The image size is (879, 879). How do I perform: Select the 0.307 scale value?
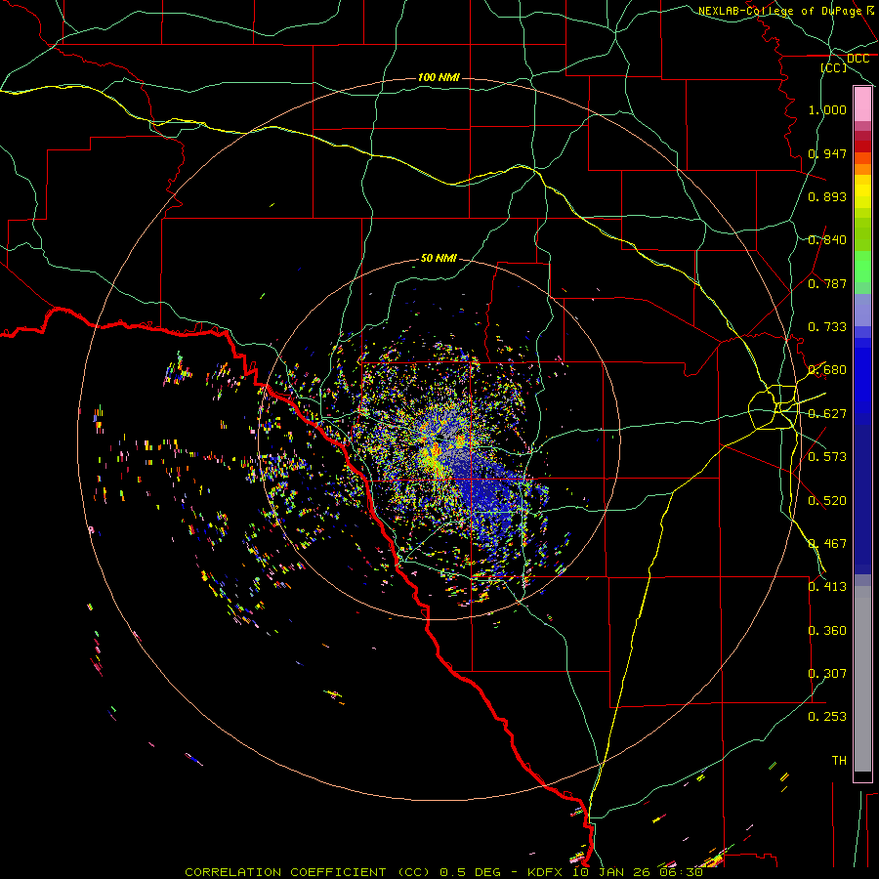click(827, 674)
